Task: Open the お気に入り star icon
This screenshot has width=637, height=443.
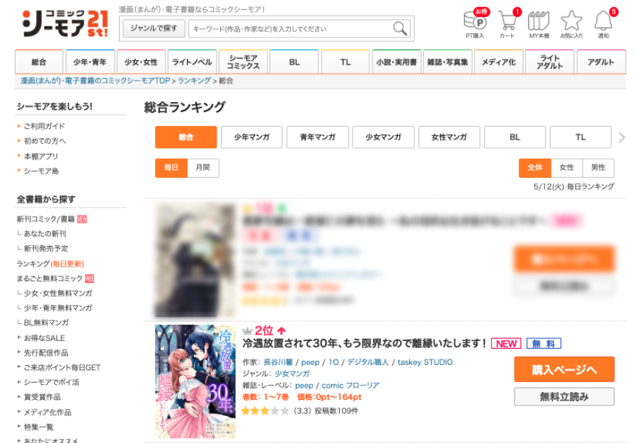Action: (571, 23)
